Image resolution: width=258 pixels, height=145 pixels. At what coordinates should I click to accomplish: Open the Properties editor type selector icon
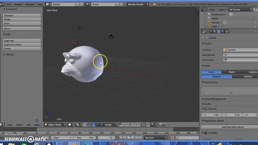point(204,31)
